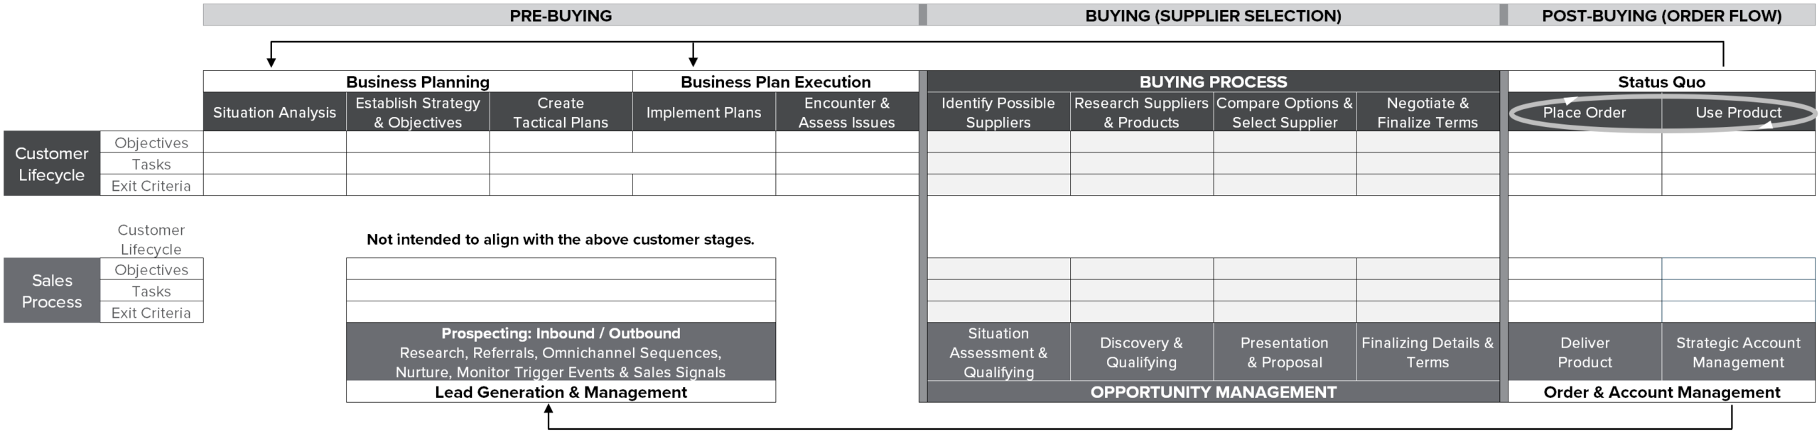
Task: Click the Encounter & Assess Issues stage
Action: tap(846, 112)
